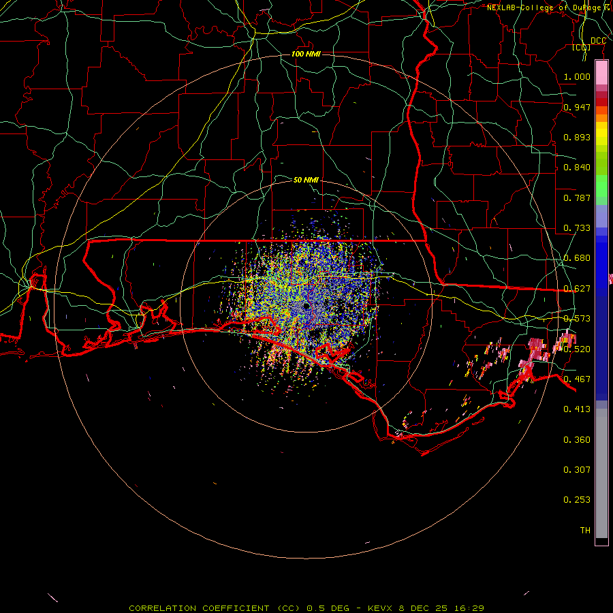Pick the lavender segment of the color bar
613x613 pixels.
click(x=601, y=216)
